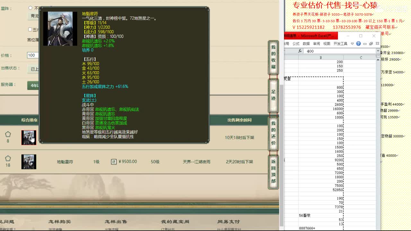Viewport: 411px width, 231px height.
Task: Click the price input field showing 100
Action: point(33,55)
